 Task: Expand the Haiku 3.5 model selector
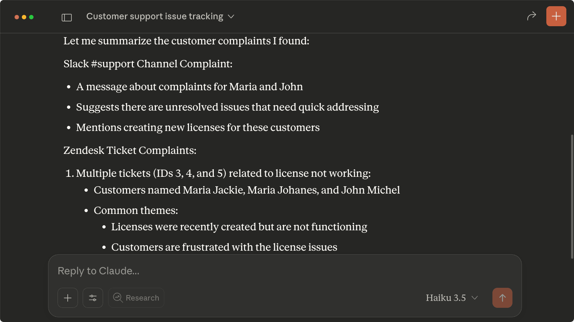(x=452, y=298)
